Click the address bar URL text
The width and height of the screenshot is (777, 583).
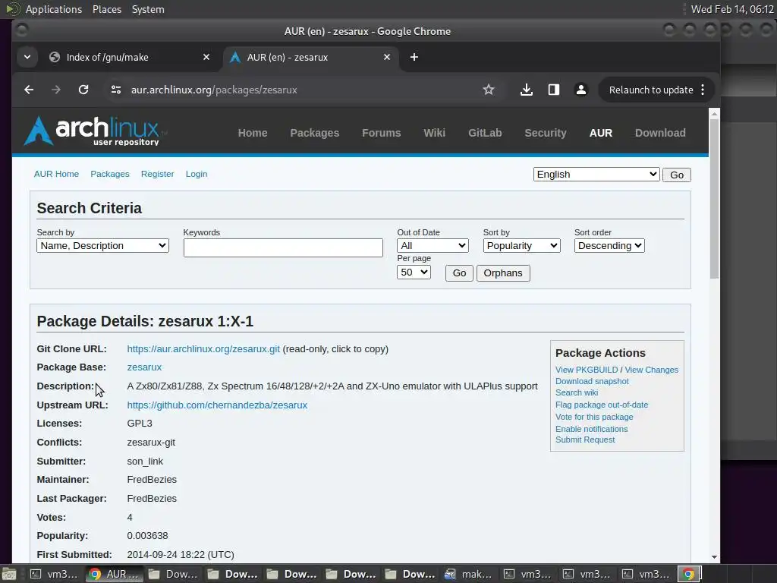click(x=214, y=90)
